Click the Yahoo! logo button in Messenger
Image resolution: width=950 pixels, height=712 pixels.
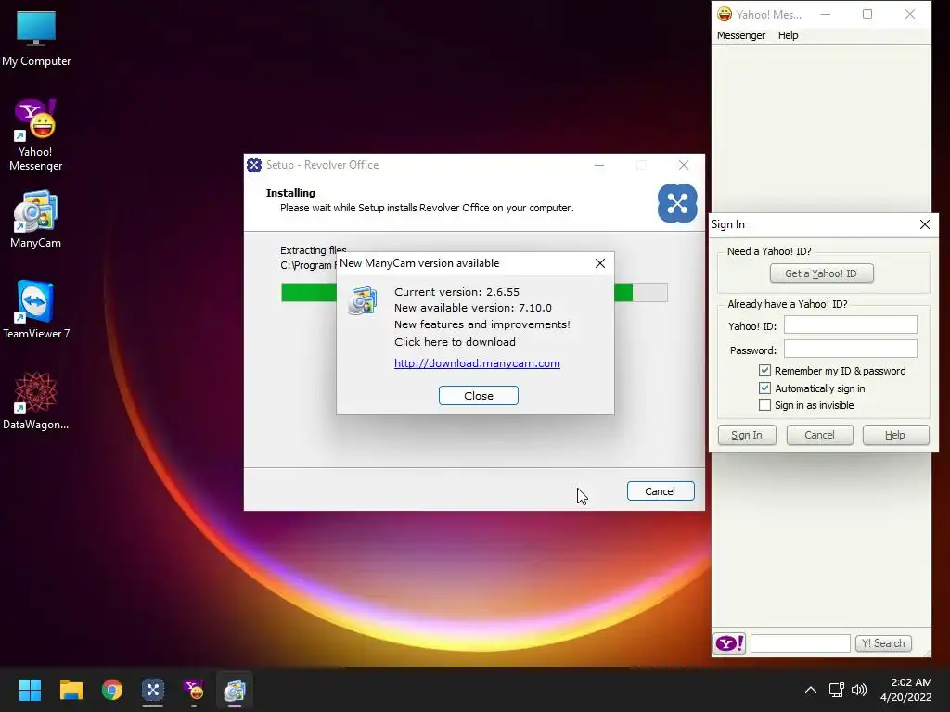click(729, 643)
